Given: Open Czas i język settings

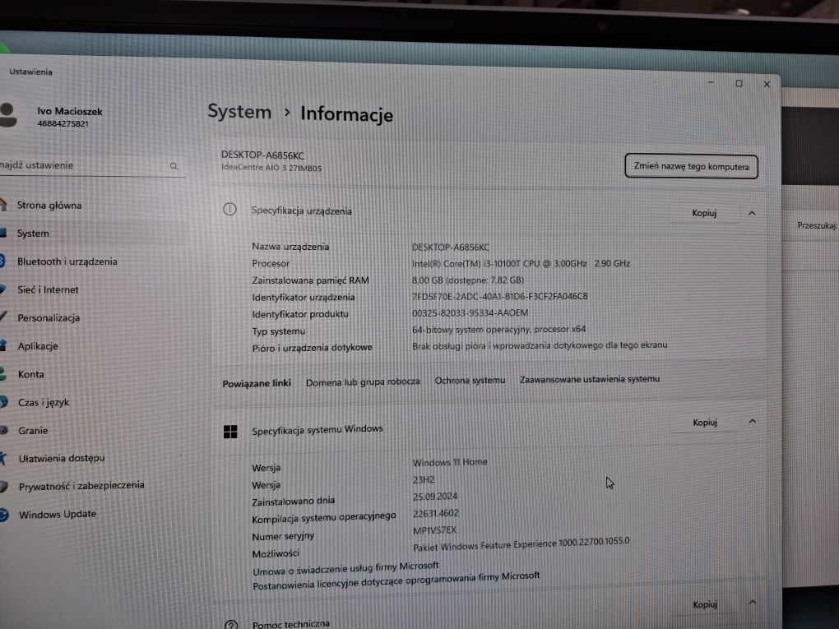Looking at the screenshot, I should [44, 402].
